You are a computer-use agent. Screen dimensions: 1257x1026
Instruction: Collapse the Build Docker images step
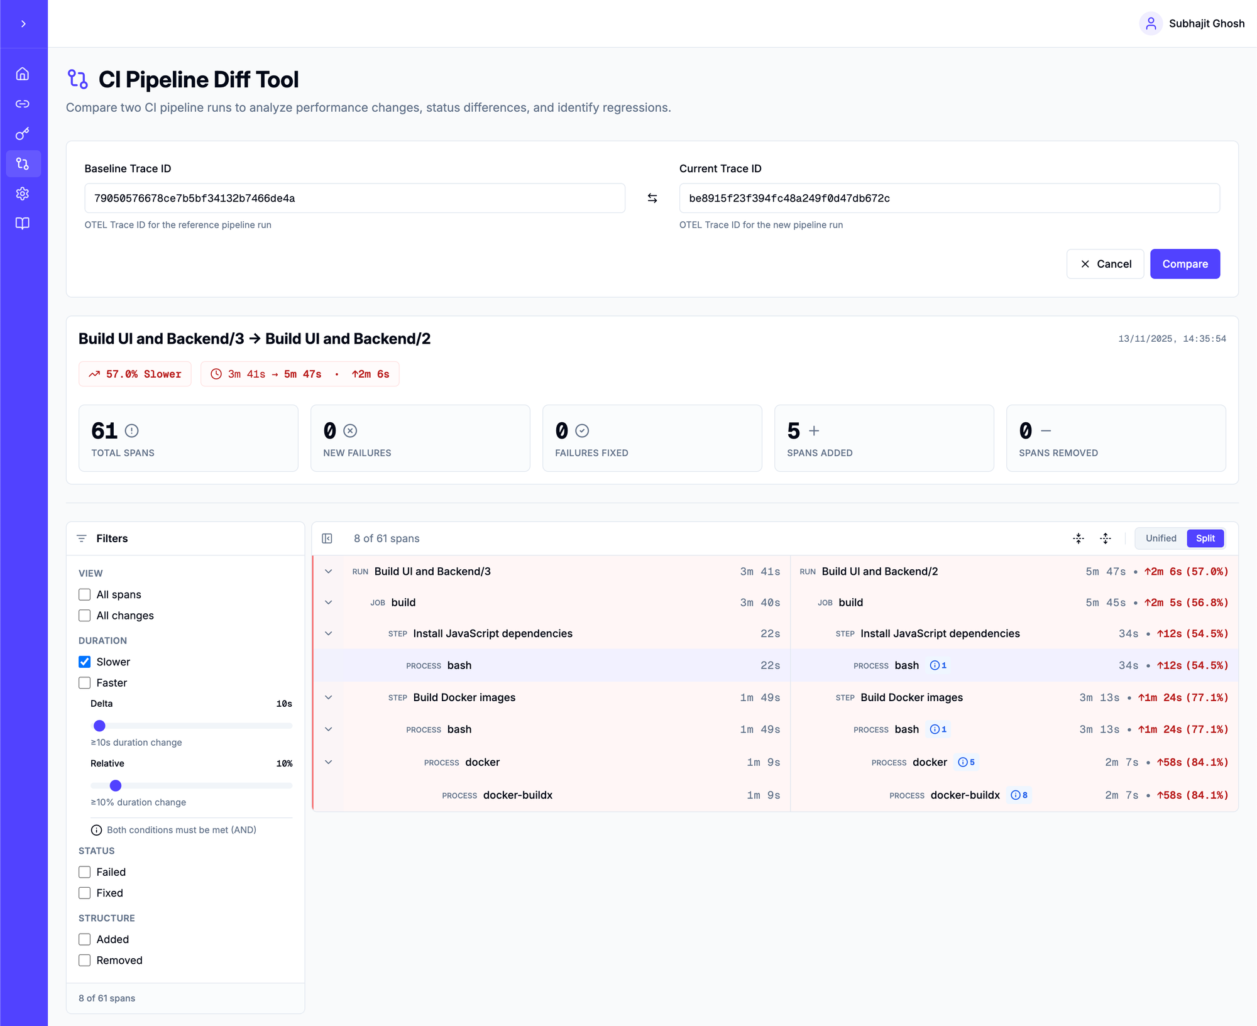[x=328, y=697]
